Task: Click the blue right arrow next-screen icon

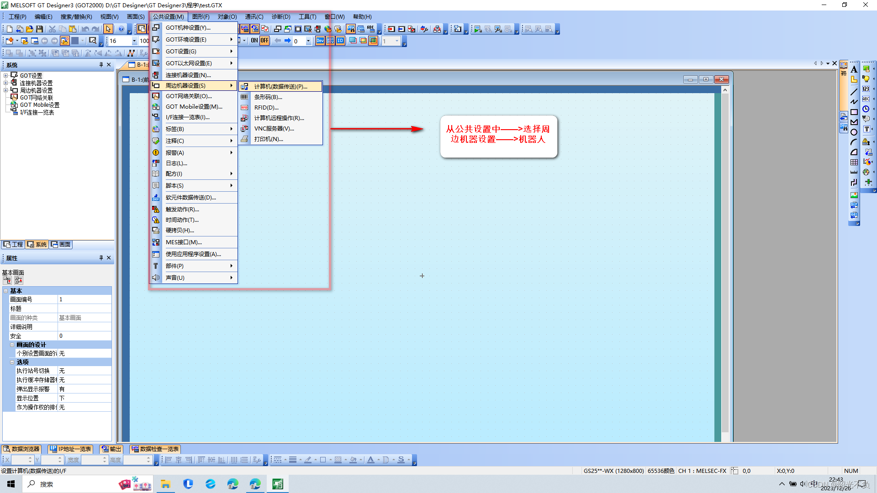Action: [288, 41]
